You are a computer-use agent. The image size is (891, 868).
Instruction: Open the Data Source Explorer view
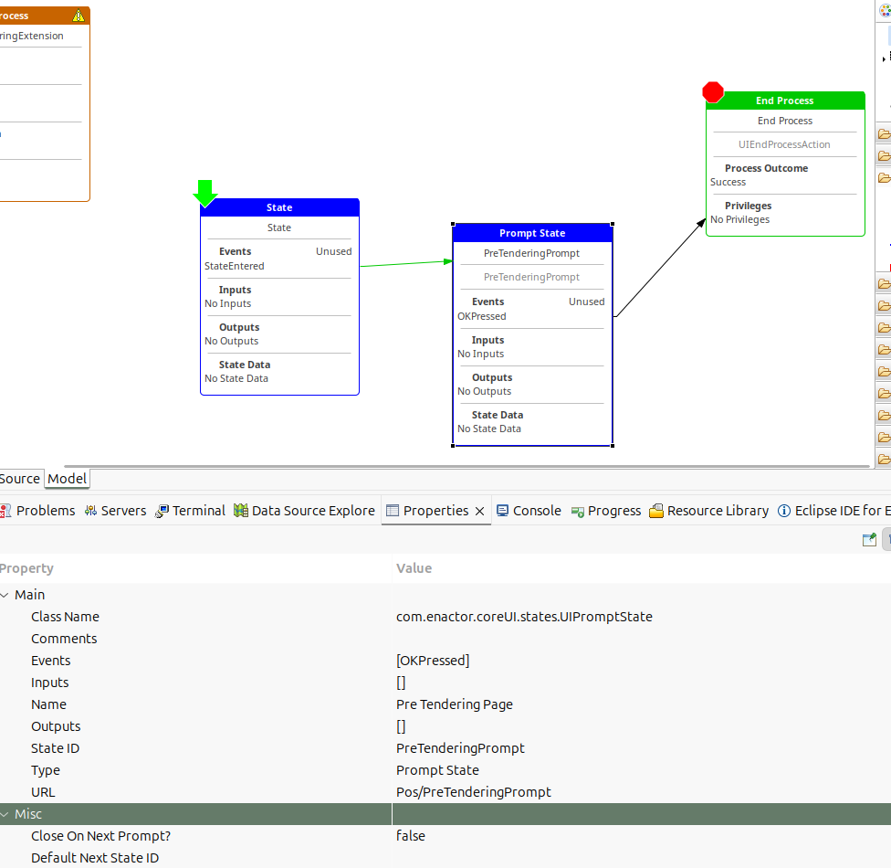(304, 511)
